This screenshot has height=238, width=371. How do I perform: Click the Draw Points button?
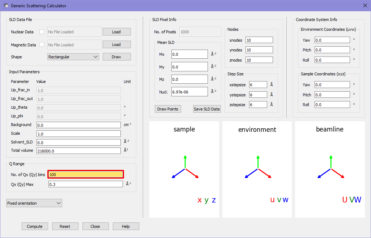[168, 109]
